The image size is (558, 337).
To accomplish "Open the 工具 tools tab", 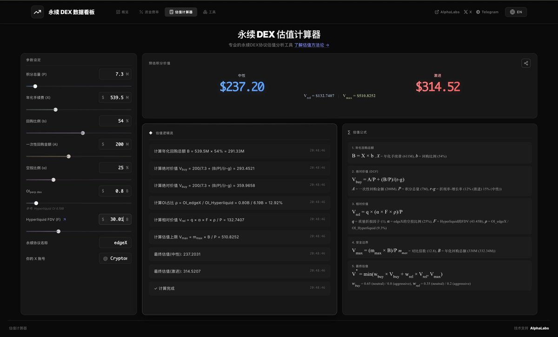I will 210,12.
